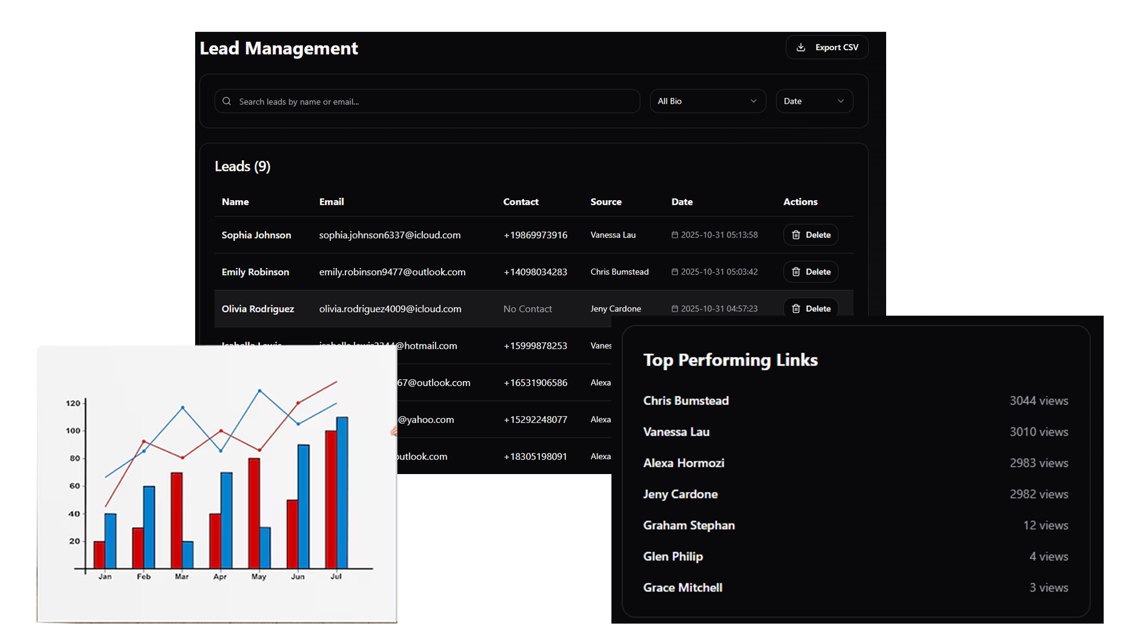The width and height of the screenshot is (1132, 636).
Task: Open the Date sort dropdown
Action: pyautogui.click(x=814, y=101)
